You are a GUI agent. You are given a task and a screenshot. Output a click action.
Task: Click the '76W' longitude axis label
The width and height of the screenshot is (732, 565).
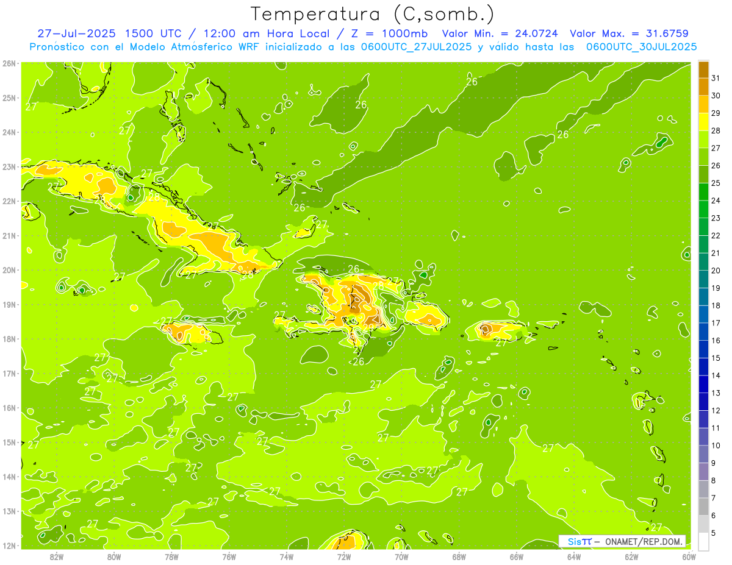tap(229, 556)
